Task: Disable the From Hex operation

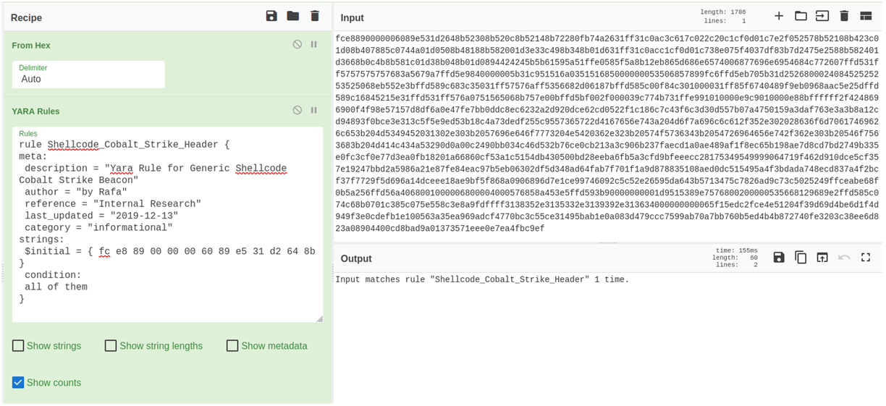Action: coord(298,45)
